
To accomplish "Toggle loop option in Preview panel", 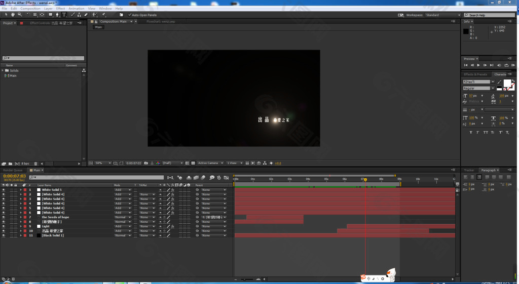I will click(x=506, y=65).
